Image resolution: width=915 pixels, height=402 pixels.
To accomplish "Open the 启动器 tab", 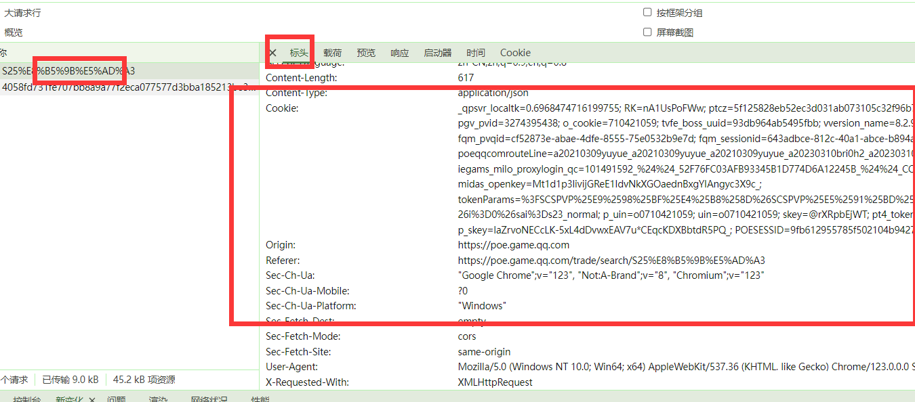I will click(437, 53).
